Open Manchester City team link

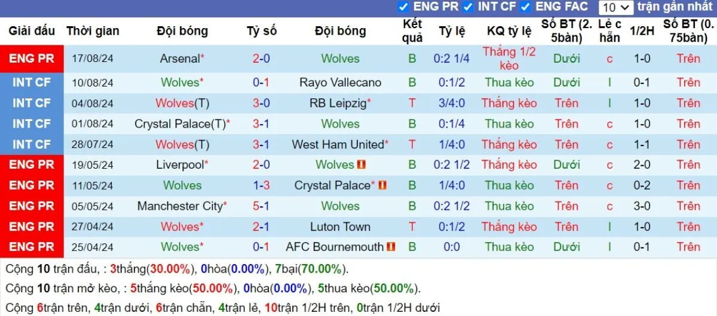pyautogui.click(x=180, y=206)
